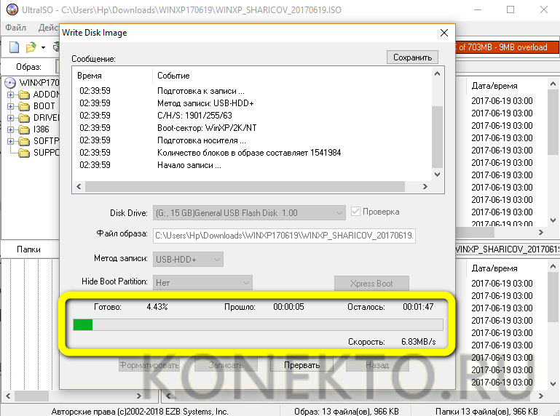Viewport: 560px width, 416px height.
Task: Click the 'Образ: 13 файла(ов), 966 KB' status
Action: tap(347, 411)
